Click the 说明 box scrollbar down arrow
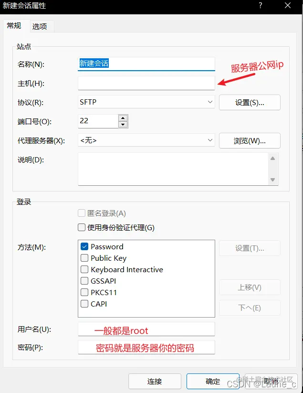This screenshot has width=303, height=393. [x=272, y=181]
